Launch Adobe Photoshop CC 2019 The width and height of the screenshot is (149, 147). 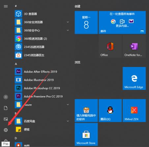[42, 88]
